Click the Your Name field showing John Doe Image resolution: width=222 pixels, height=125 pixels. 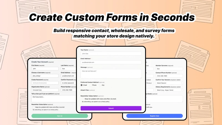click(111, 54)
